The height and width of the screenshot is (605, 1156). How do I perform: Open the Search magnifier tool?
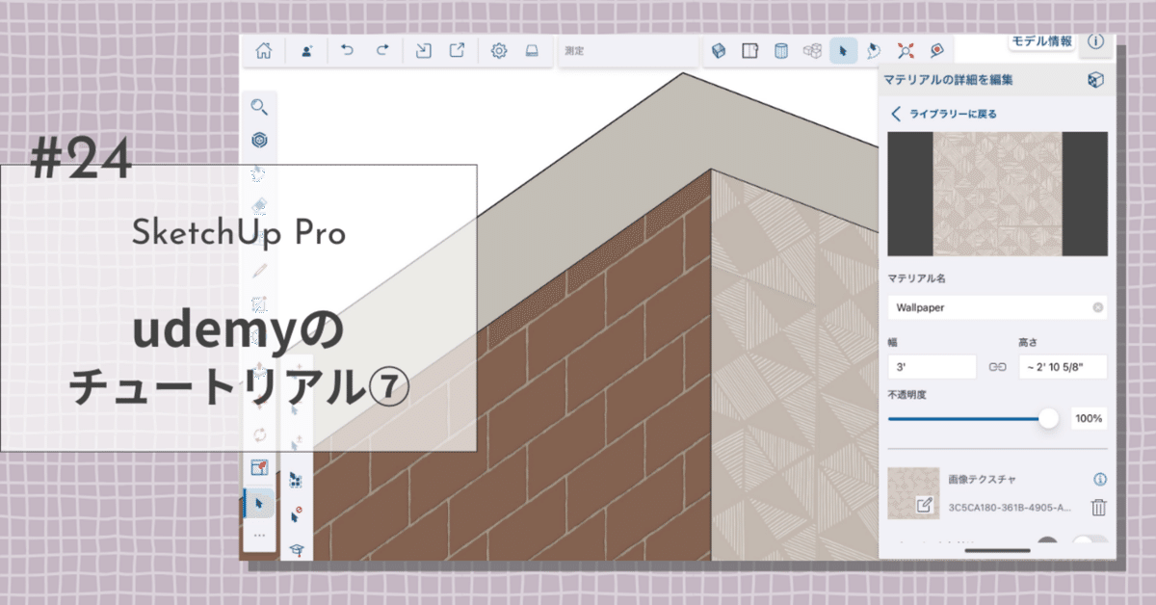(x=259, y=107)
